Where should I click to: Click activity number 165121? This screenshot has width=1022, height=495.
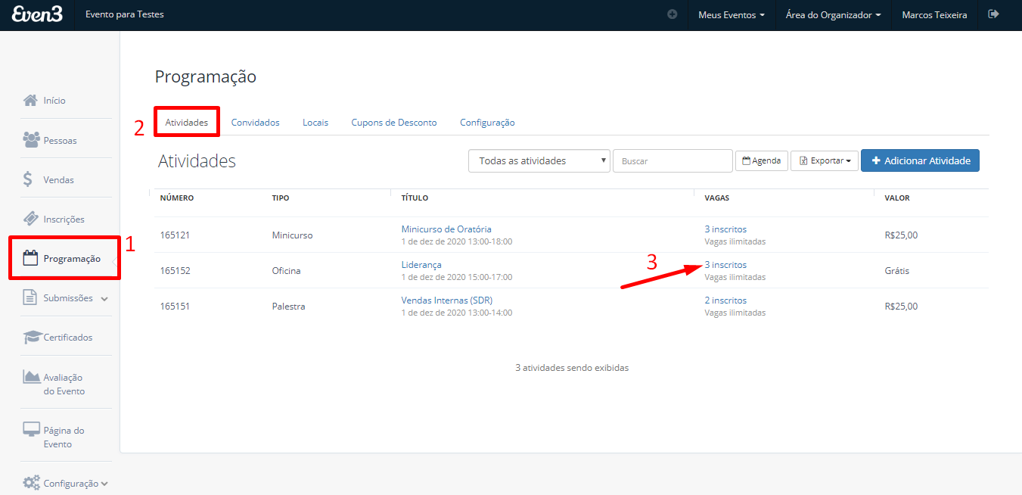[x=175, y=235]
